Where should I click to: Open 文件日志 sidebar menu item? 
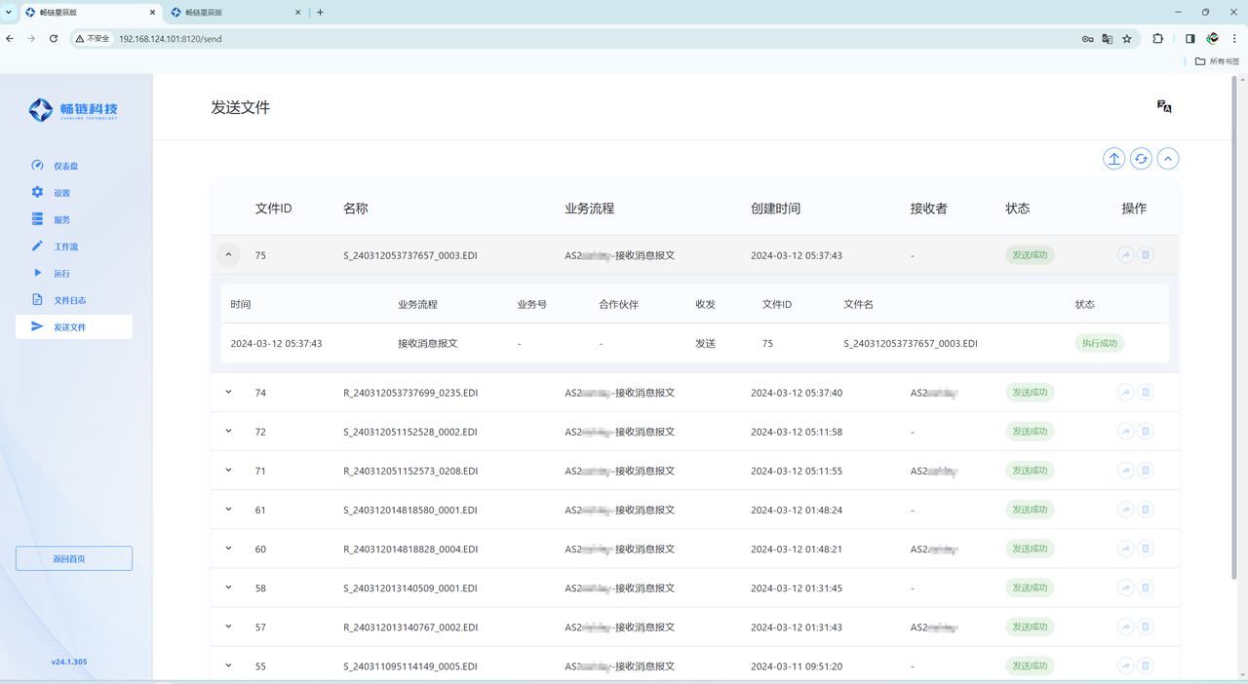(69, 301)
